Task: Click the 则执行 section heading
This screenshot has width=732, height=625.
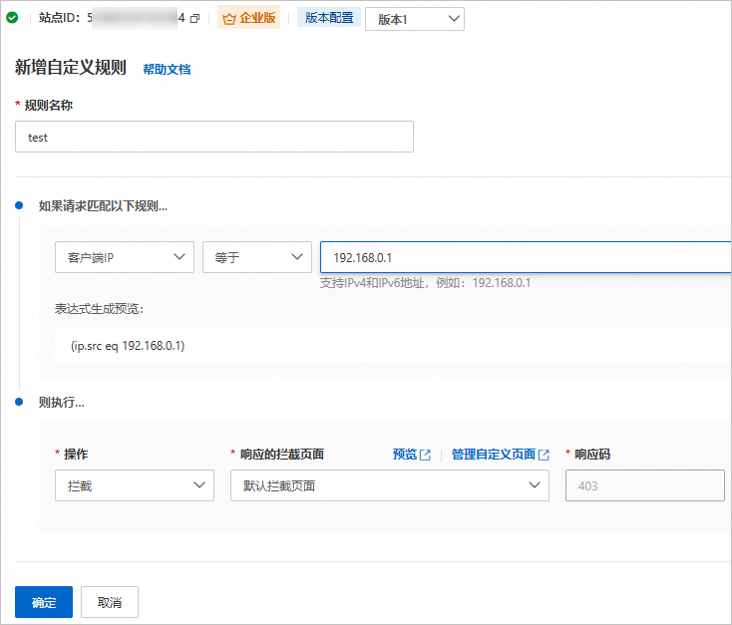Action: coord(62,403)
